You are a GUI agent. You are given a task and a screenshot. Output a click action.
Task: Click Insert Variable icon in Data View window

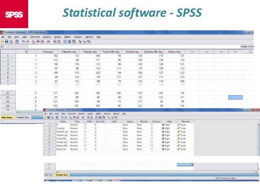pos(59,42)
